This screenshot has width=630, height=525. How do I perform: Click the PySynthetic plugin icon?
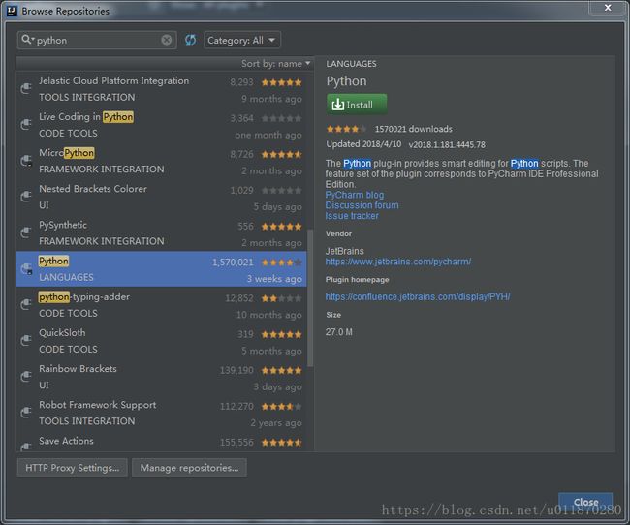coord(26,232)
